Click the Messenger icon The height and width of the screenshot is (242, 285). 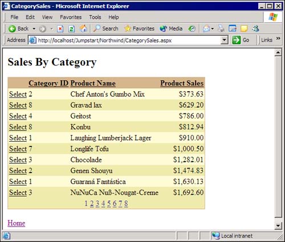(255, 28)
